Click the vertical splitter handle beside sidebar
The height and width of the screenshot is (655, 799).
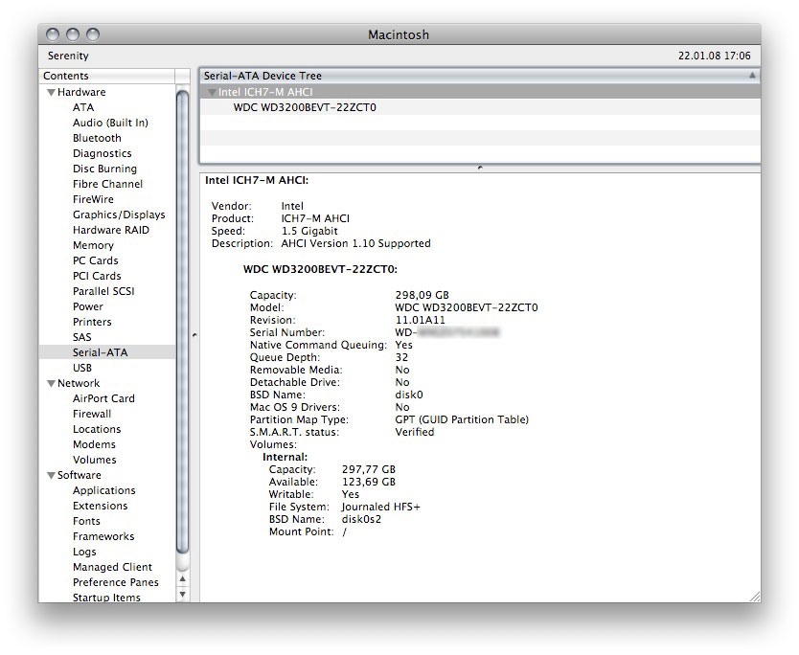click(194, 335)
